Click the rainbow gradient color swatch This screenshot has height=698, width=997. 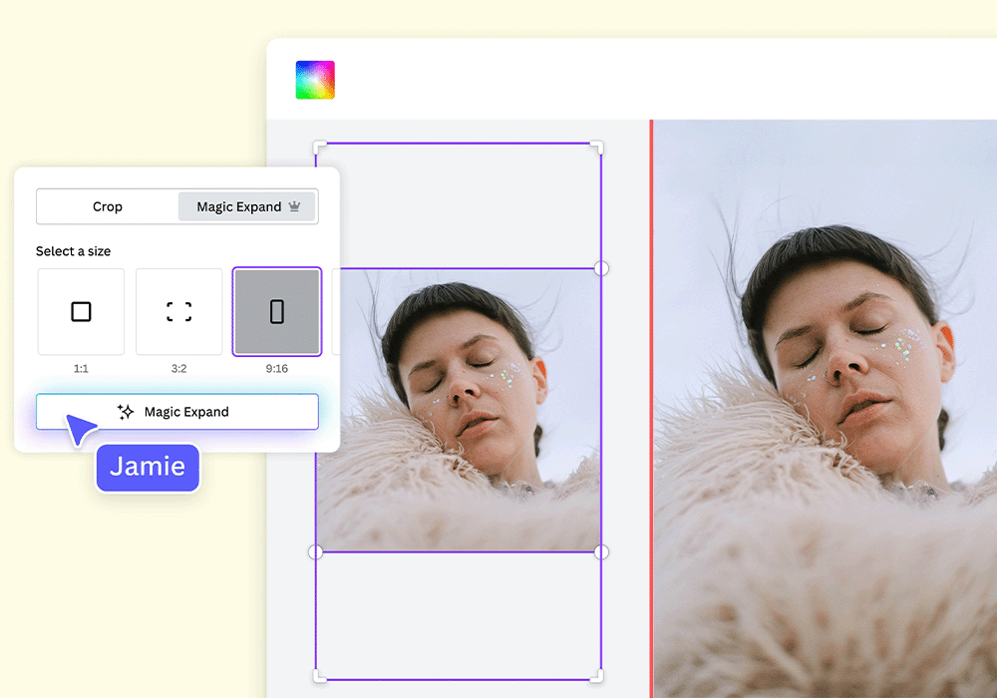(315, 80)
